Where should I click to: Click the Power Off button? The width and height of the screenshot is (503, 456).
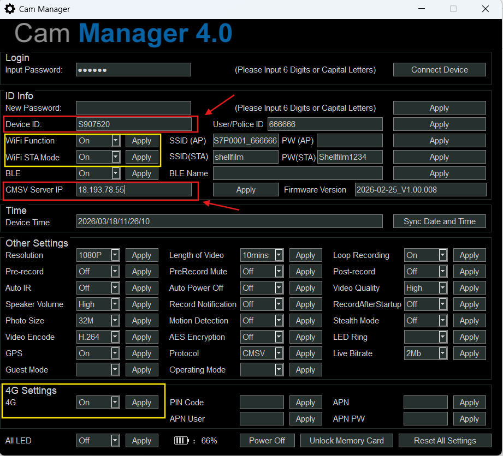[267, 441]
